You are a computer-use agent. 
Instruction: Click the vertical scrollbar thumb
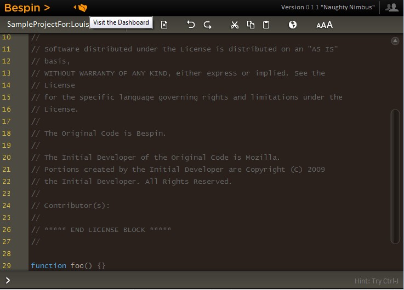click(x=395, y=175)
